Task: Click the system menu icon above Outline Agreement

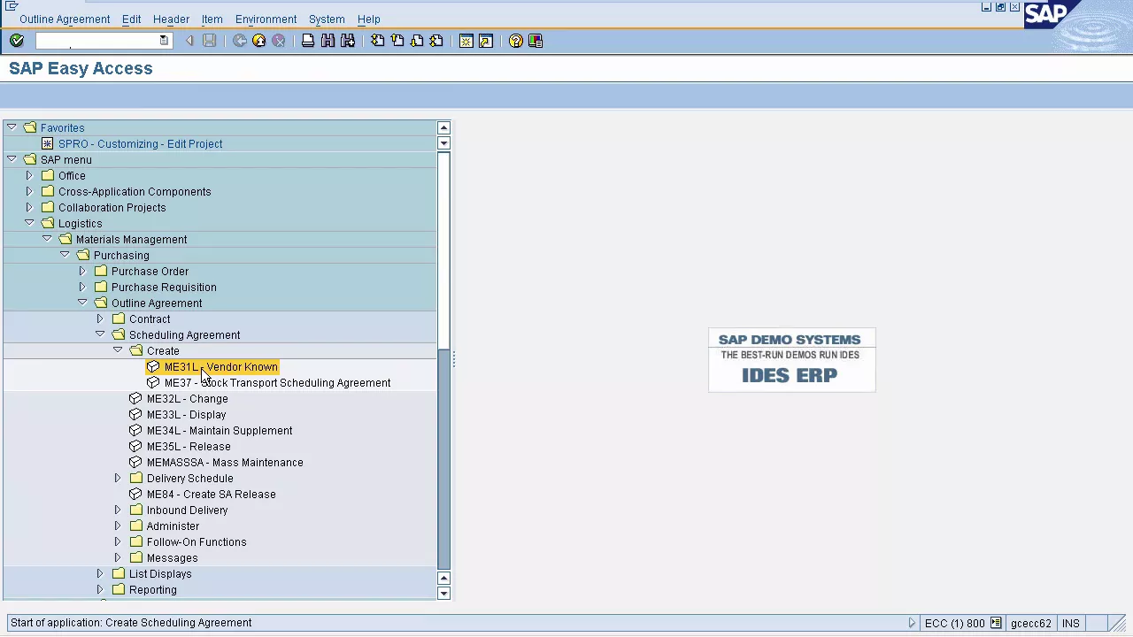Action: [12, 6]
